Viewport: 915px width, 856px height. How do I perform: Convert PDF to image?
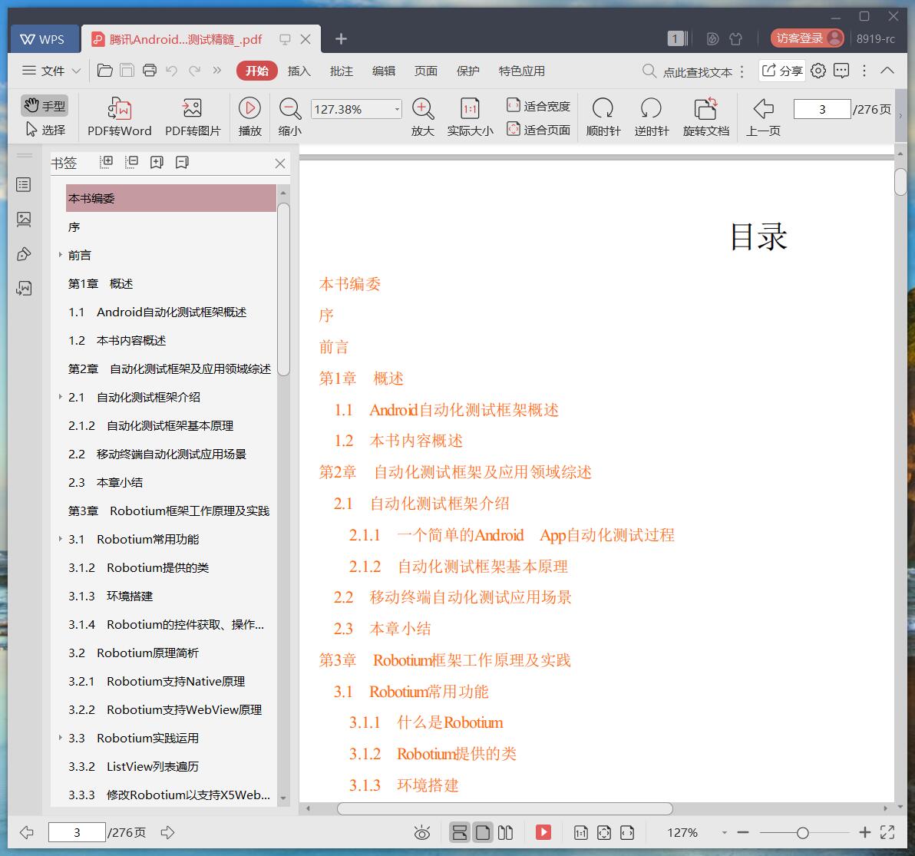(193, 117)
